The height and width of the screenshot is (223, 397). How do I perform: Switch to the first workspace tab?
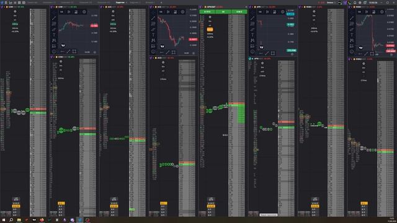click(32, 2)
